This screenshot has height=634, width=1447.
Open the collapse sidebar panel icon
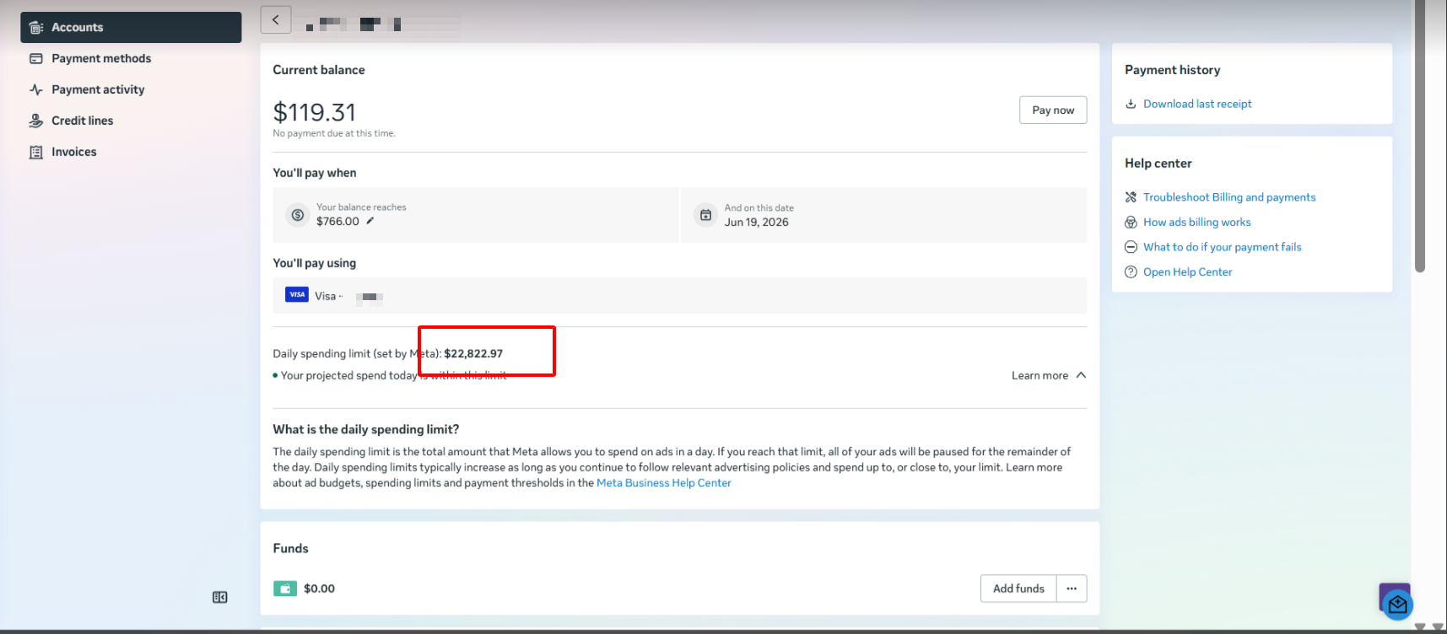[219, 597]
